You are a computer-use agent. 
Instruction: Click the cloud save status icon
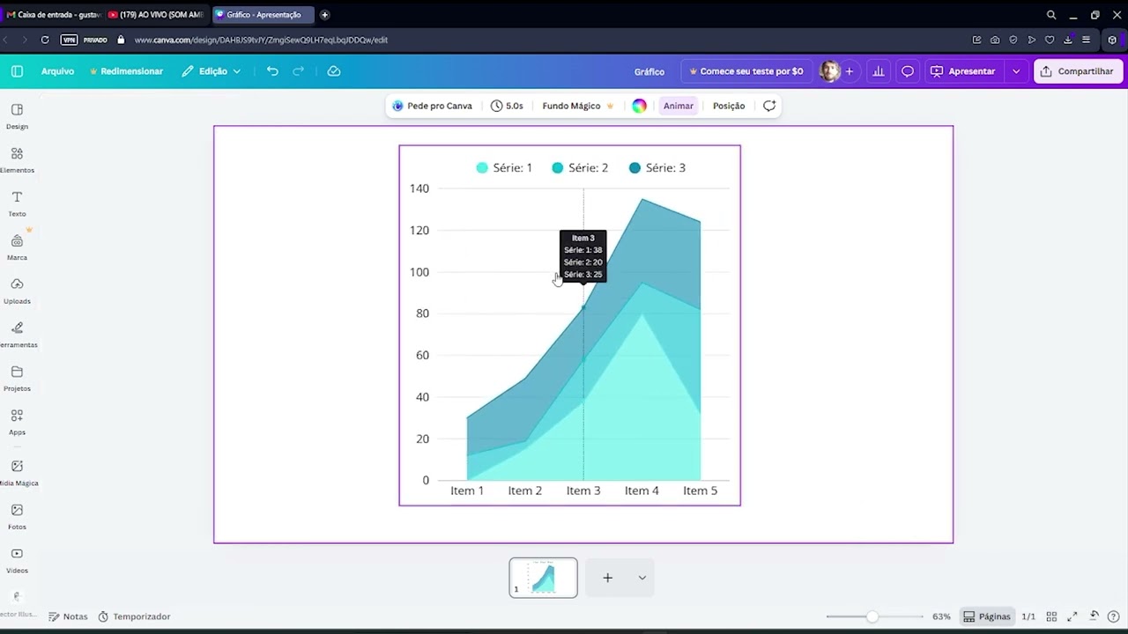click(334, 71)
